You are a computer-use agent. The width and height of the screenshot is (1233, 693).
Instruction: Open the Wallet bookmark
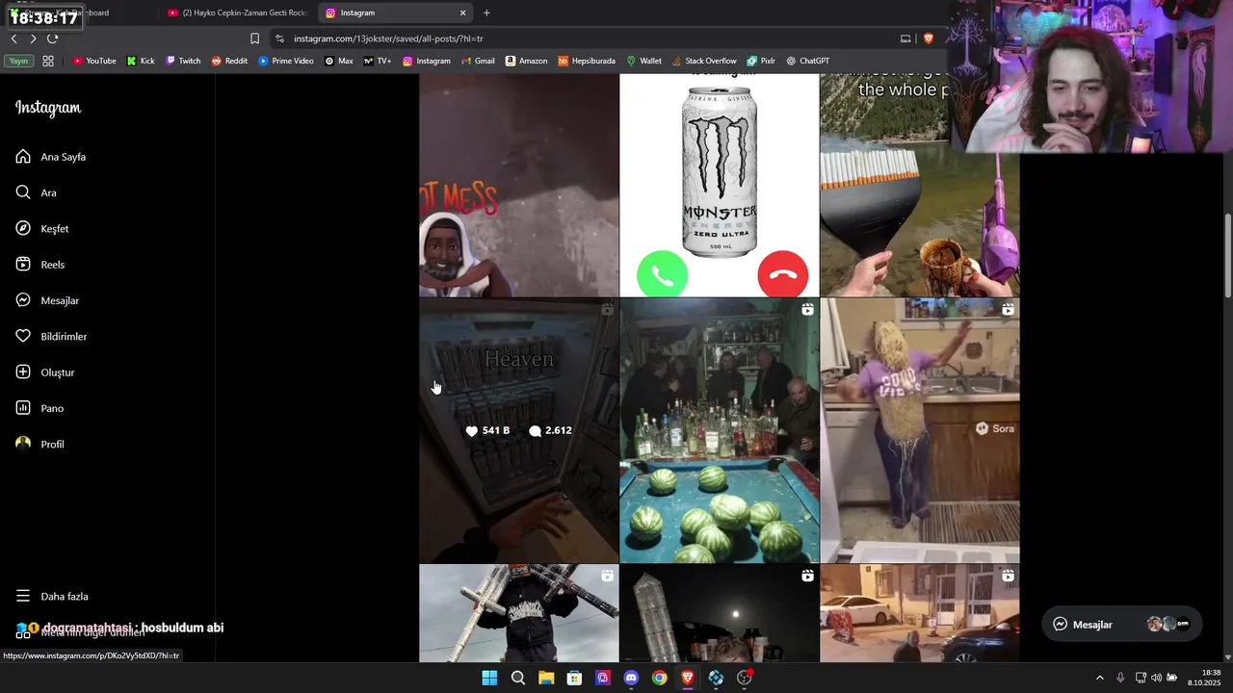point(643,61)
